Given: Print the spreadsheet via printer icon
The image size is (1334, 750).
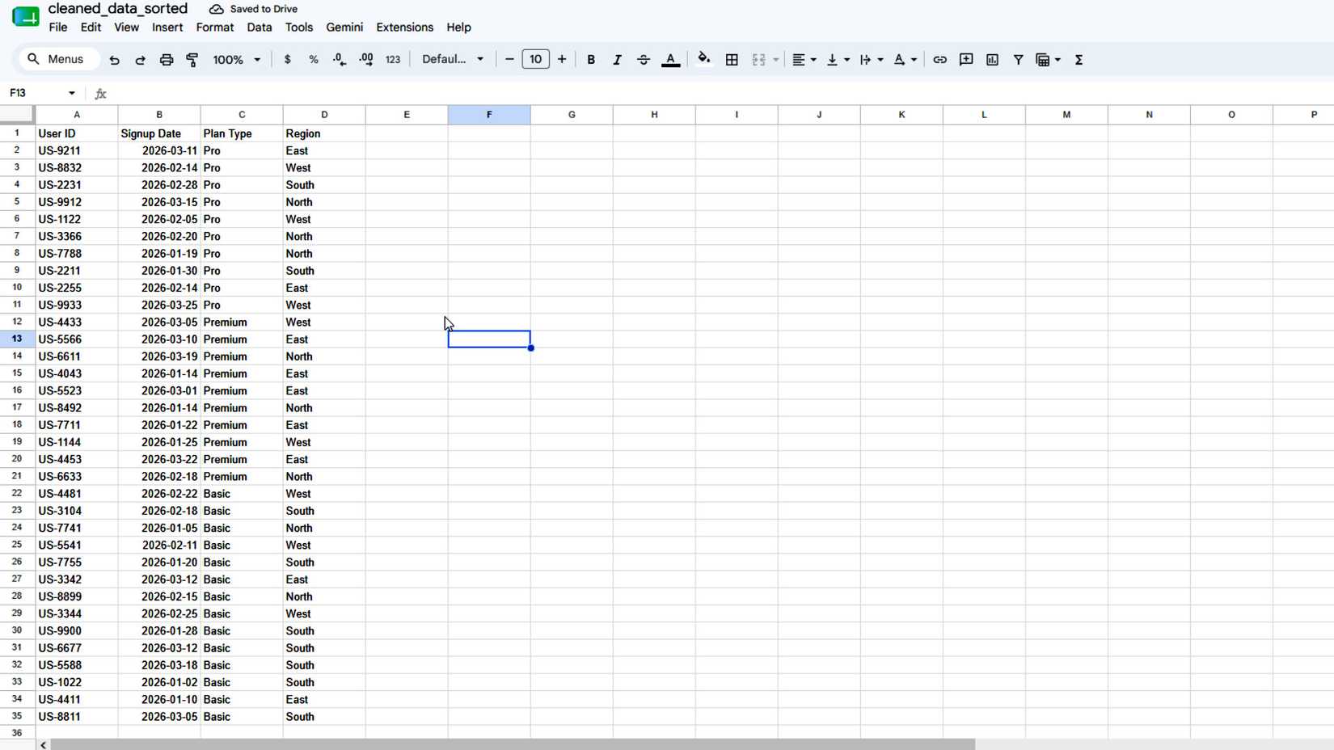Looking at the screenshot, I should point(167,60).
